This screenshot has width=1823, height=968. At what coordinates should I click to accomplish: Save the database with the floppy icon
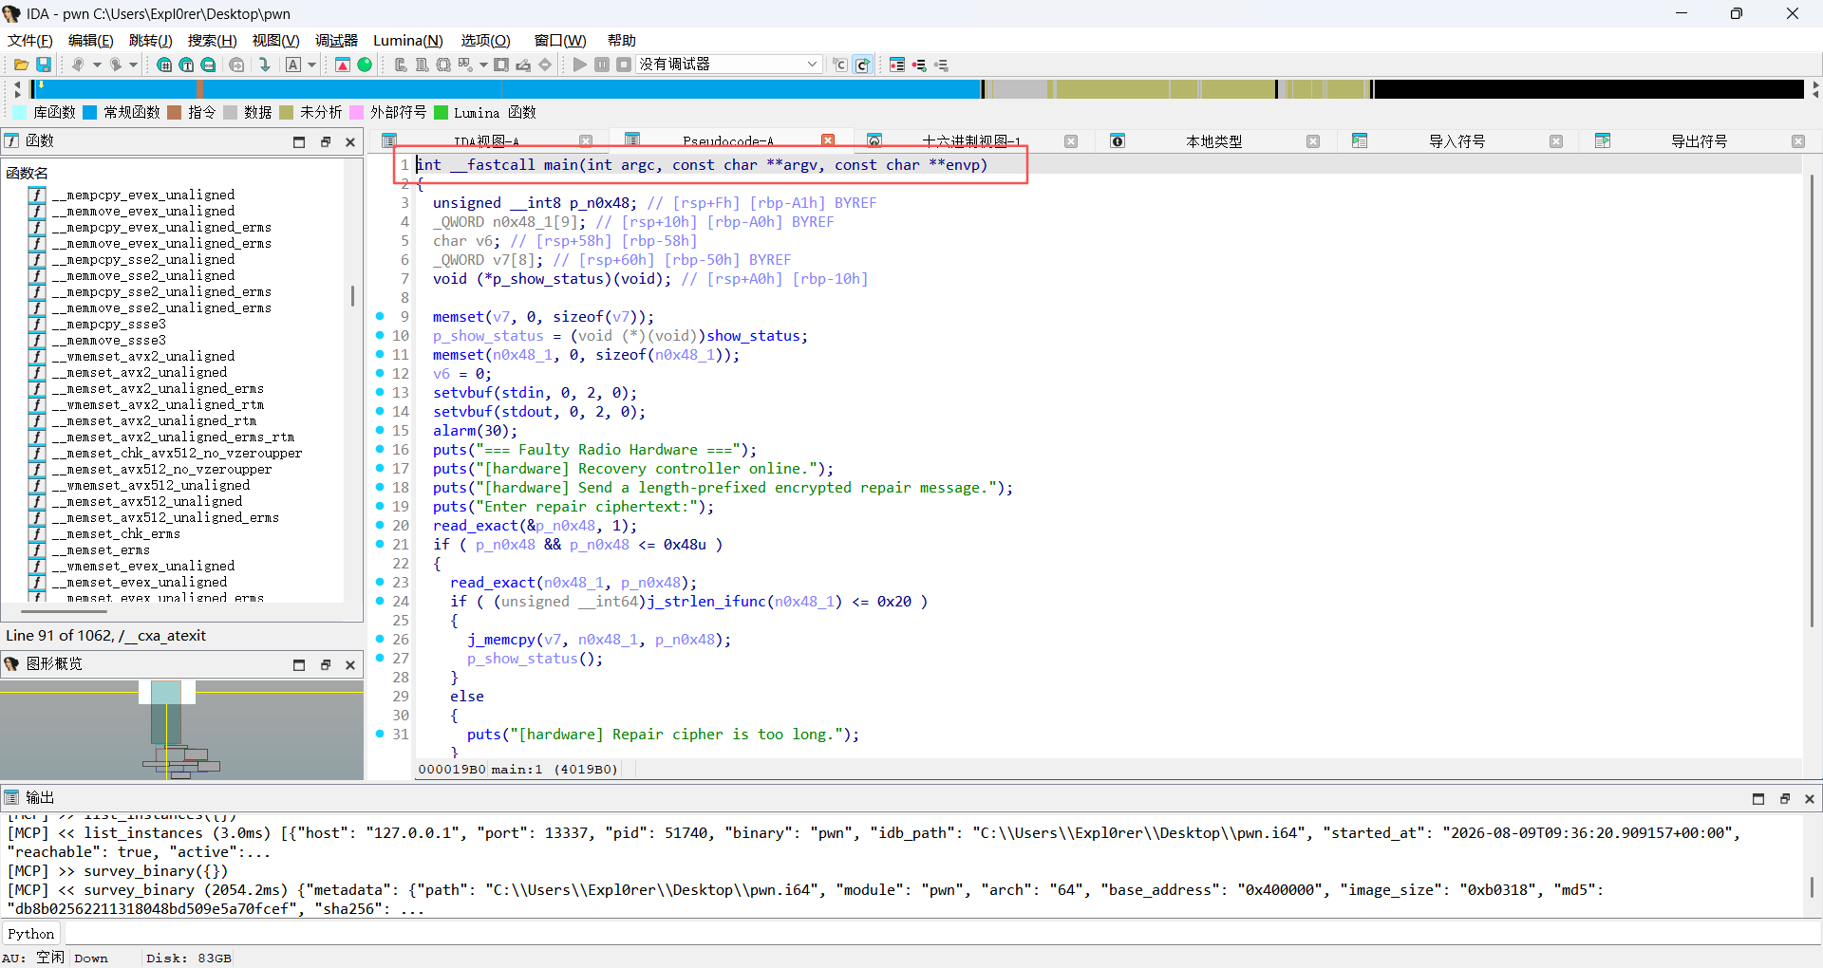click(x=44, y=65)
